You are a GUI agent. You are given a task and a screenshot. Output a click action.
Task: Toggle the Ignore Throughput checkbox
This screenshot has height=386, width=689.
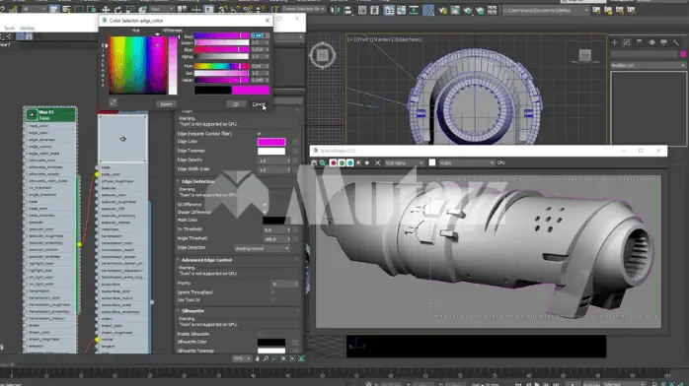click(273, 292)
